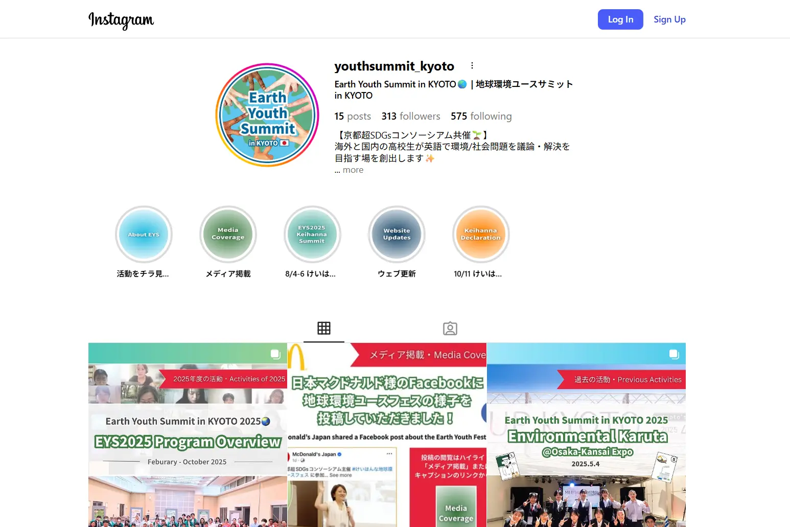790x527 pixels.
Task: Open the About EYS story highlight
Action: click(144, 235)
